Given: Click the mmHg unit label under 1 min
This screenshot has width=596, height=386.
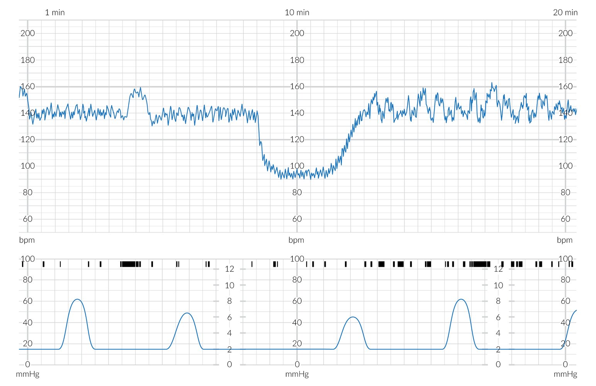Looking at the screenshot, I should click(x=27, y=374).
